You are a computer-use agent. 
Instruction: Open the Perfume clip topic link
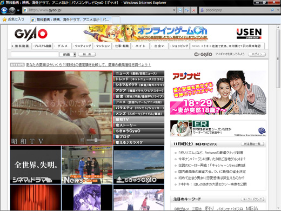pos(211,153)
